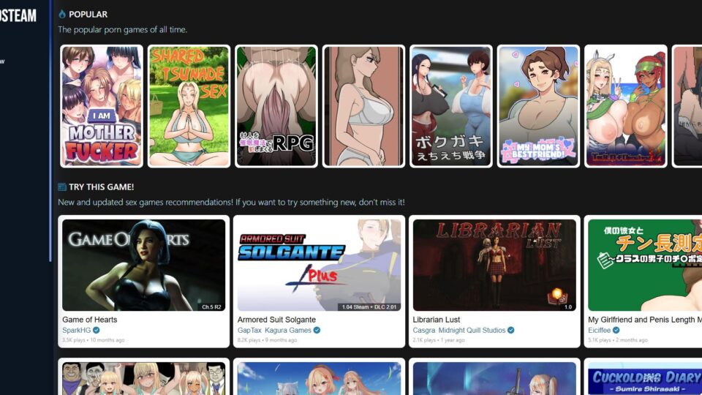Click the verified badge beside Midnight Quill Studios
This screenshot has width=702, height=395.
click(511, 330)
